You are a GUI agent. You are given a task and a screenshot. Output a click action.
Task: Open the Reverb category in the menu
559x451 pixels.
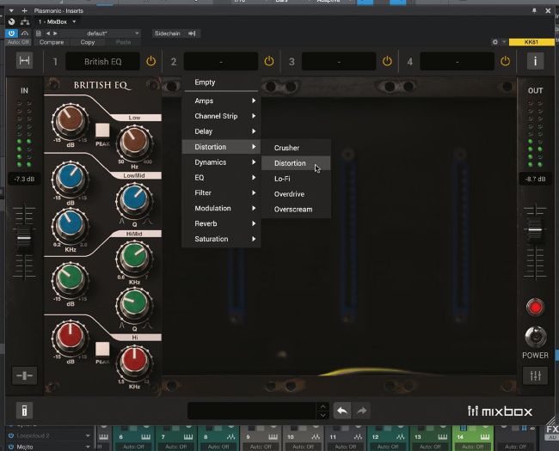pos(221,223)
